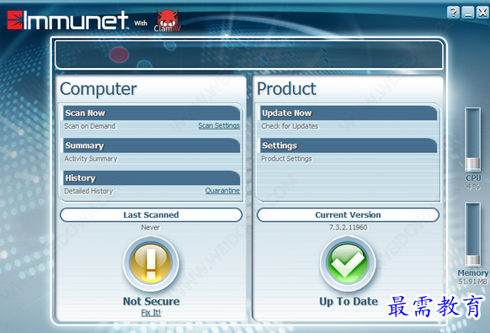Viewport: 490px width, 333px height.
Task: Click the Last Scanned label bar
Action: pyautogui.click(x=151, y=214)
